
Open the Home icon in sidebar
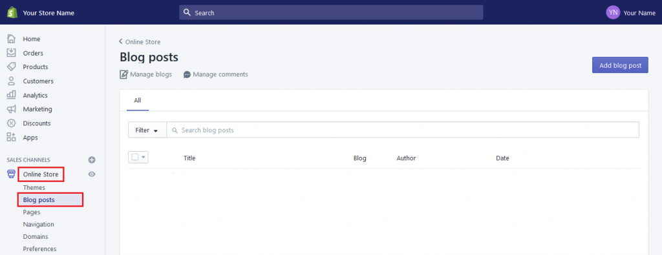(x=12, y=39)
